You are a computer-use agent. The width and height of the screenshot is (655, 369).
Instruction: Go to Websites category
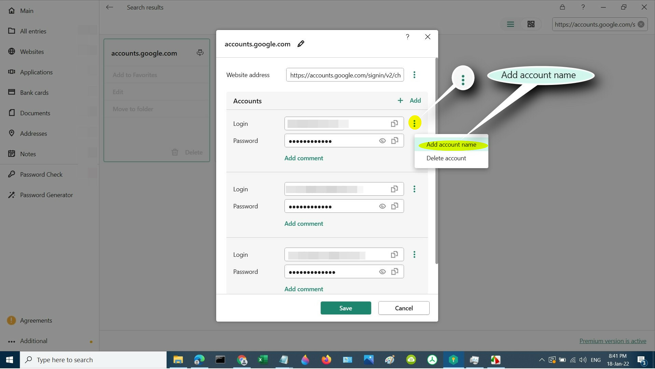(x=26, y=51)
